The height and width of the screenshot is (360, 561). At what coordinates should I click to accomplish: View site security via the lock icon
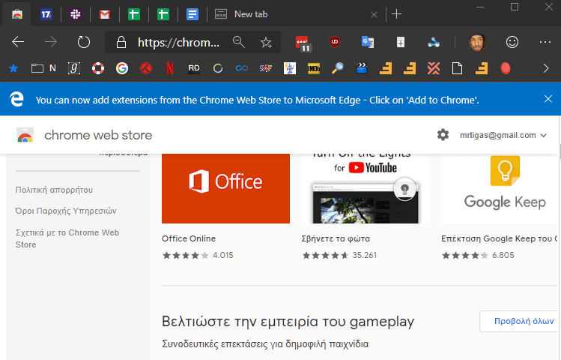pyautogui.click(x=121, y=42)
